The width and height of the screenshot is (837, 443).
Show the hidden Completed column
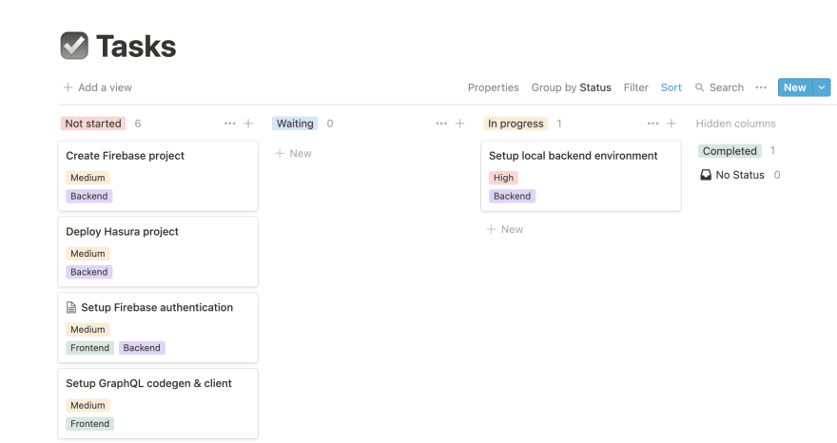(730, 151)
